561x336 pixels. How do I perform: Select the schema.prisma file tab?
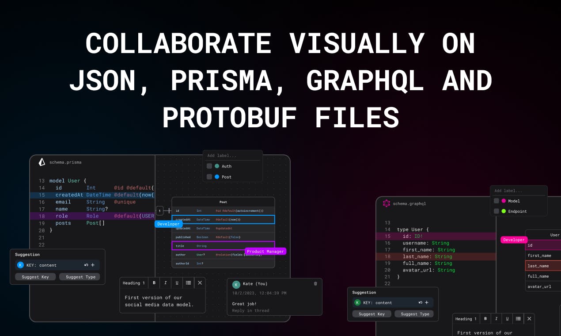(x=65, y=162)
